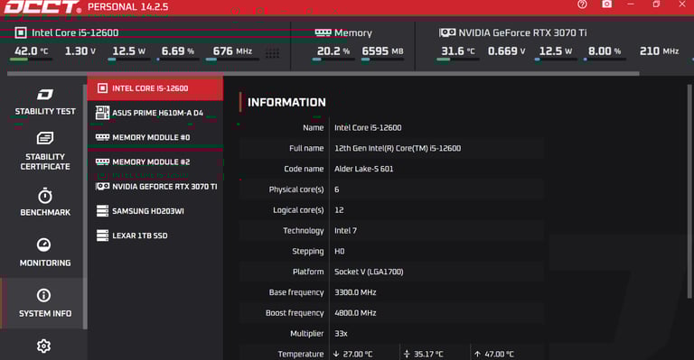Select Samsung HD203WI drive entry

click(x=155, y=211)
